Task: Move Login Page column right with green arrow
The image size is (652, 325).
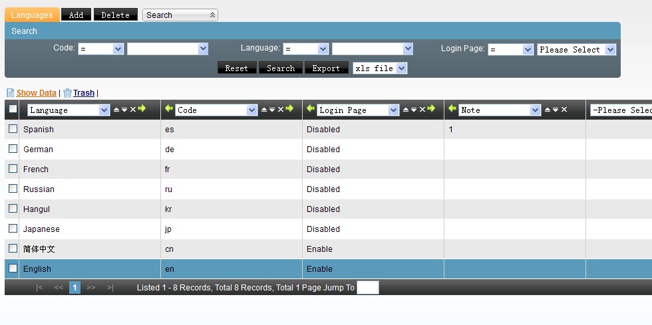Action: pos(431,109)
